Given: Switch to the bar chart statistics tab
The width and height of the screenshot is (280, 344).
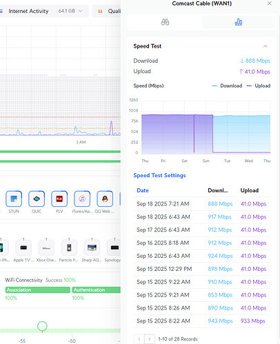Looking at the screenshot, I should coord(238,22).
